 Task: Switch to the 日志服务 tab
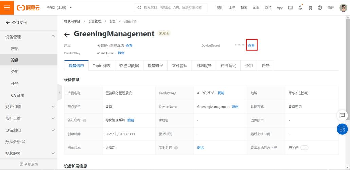[204, 66]
